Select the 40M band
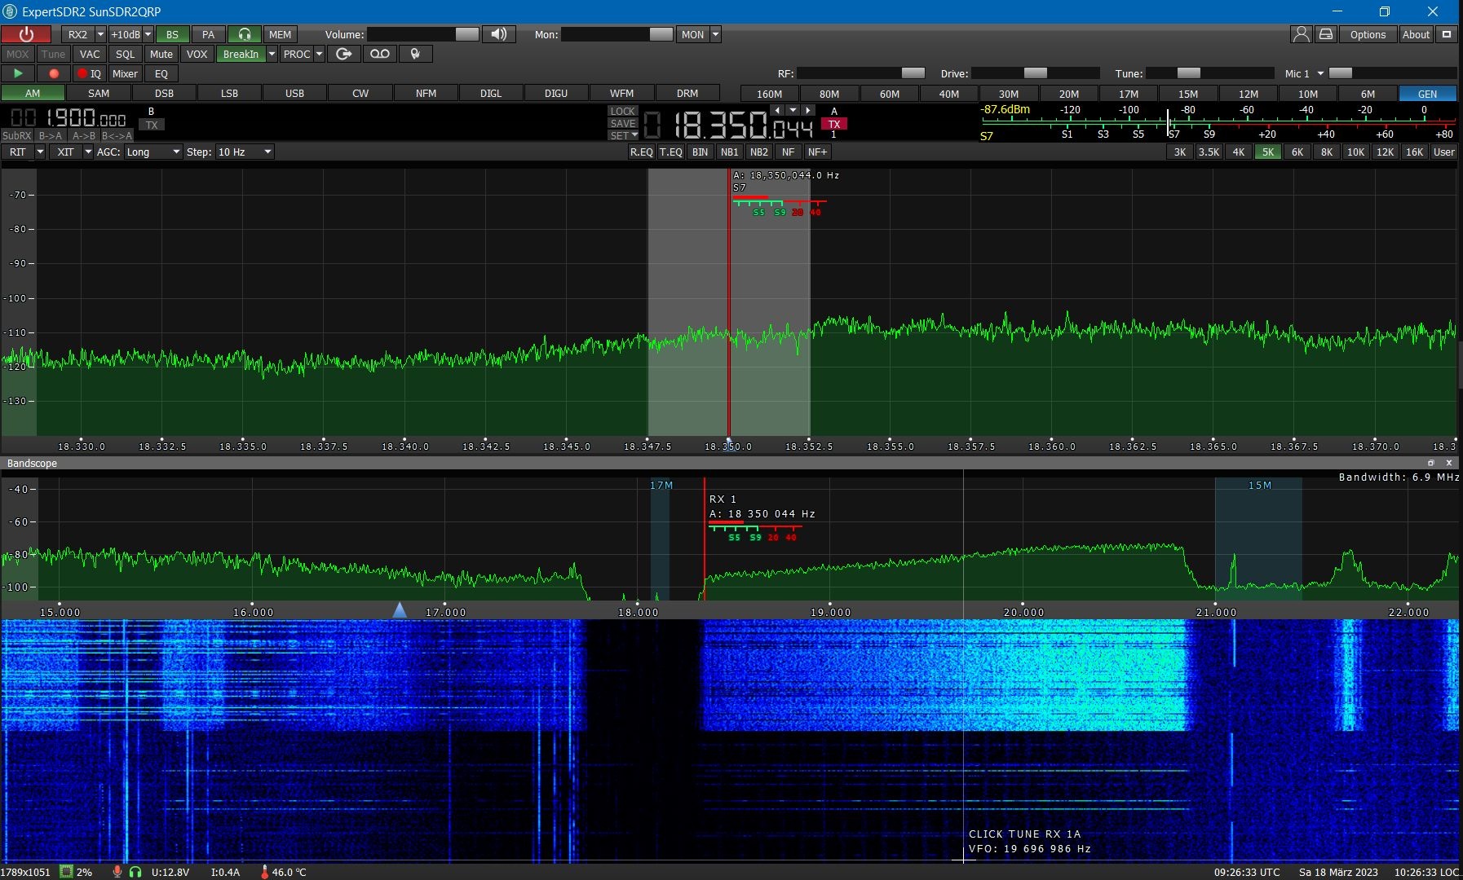Viewport: 1463px width, 880px height. coord(949,94)
